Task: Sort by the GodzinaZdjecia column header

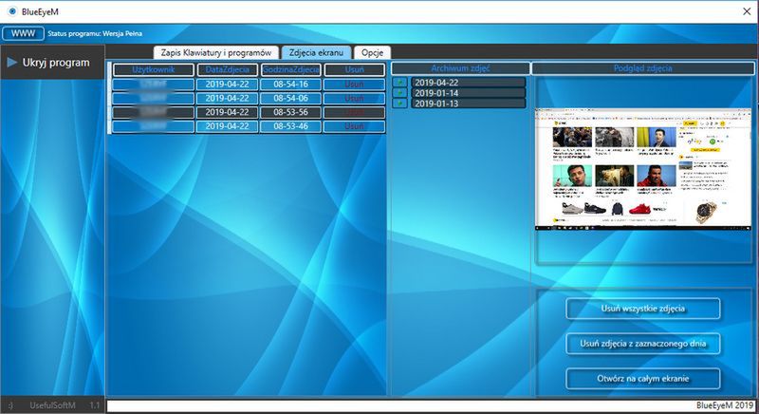Action: tap(291, 69)
